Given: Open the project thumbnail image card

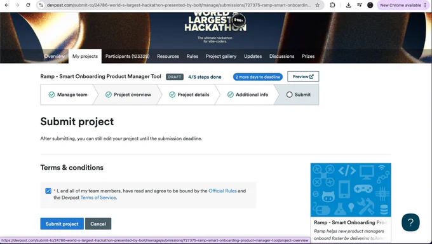Looking at the screenshot, I should pyautogui.click(x=351, y=190).
